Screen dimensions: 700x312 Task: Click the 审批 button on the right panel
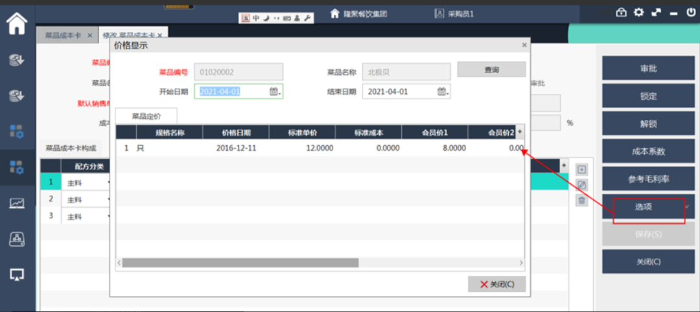tap(644, 69)
